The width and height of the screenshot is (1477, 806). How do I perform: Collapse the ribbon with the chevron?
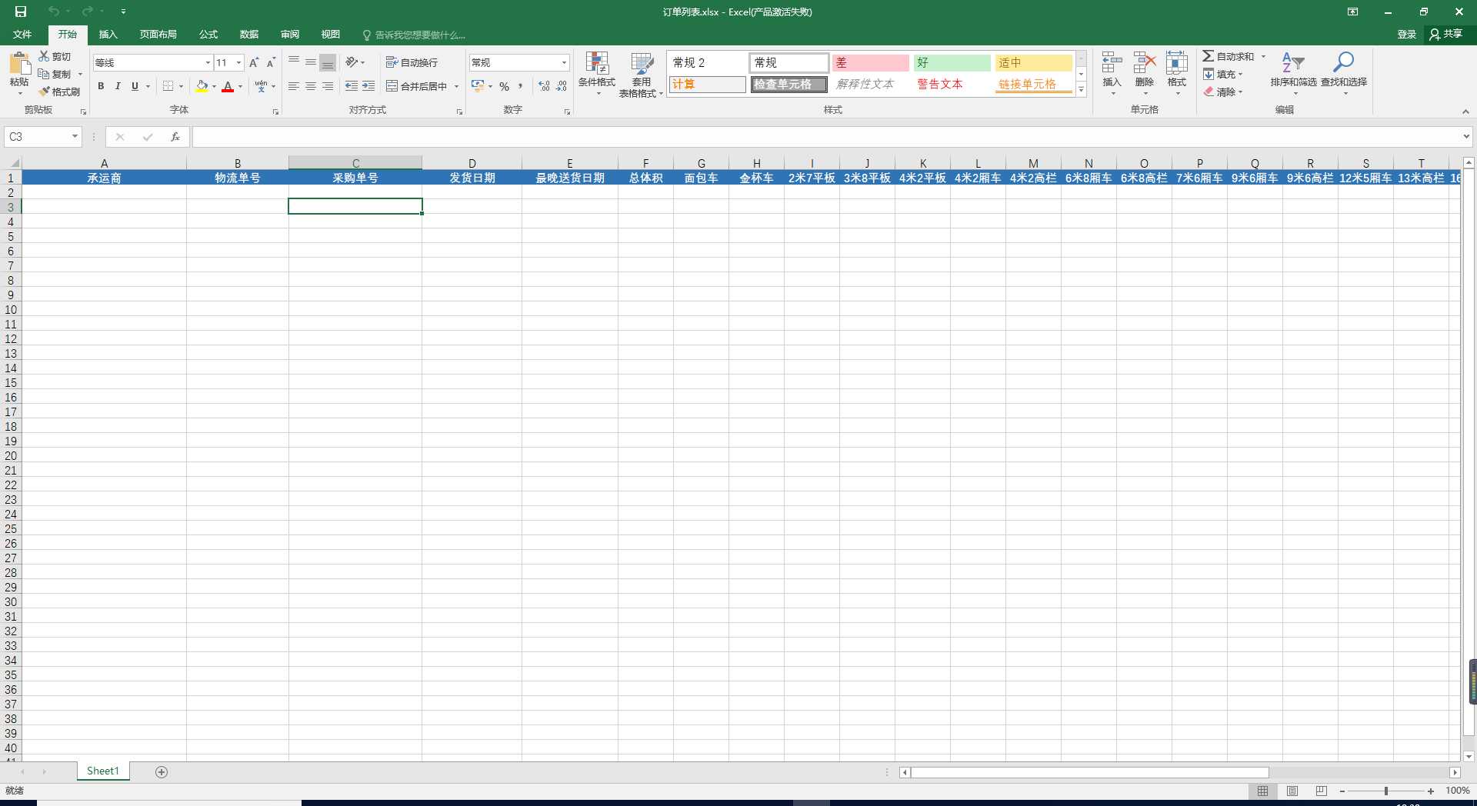pyautogui.click(x=1465, y=112)
